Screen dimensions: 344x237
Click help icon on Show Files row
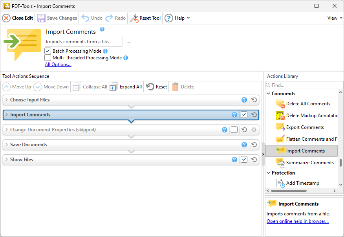[x=234, y=160]
